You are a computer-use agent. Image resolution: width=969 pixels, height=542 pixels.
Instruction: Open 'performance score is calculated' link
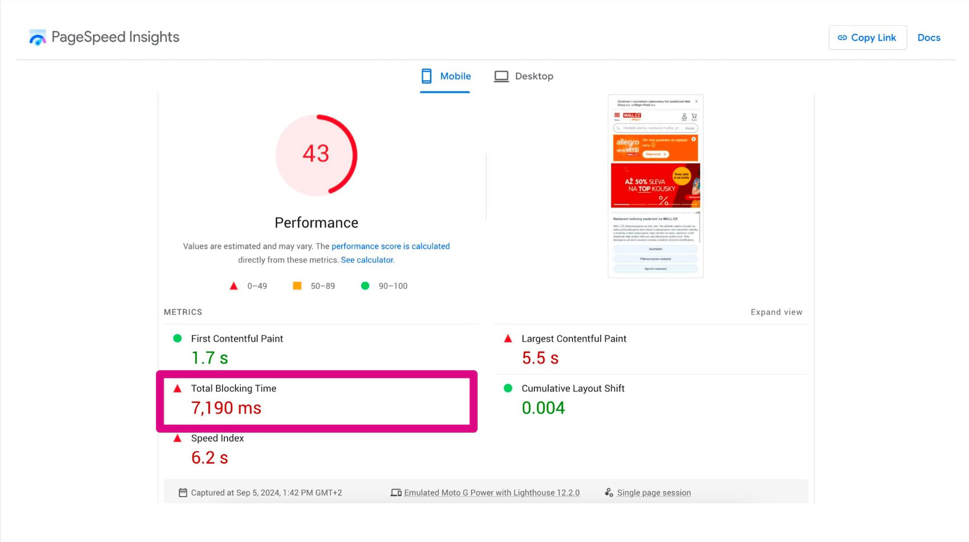(x=390, y=246)
